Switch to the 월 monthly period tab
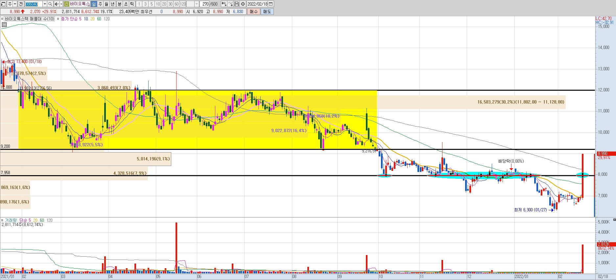Image resolution: width=616 pixels, height=280 pixels. (106, 4)
